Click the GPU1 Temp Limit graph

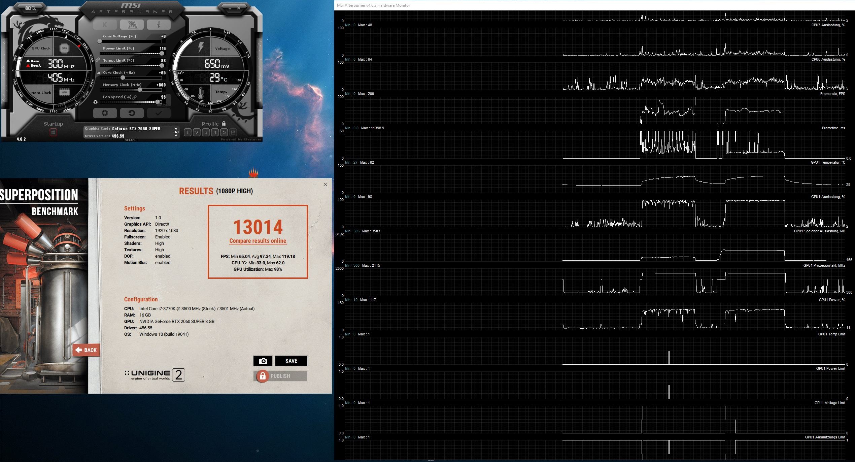pyautogui.click(x=595, y=351)
